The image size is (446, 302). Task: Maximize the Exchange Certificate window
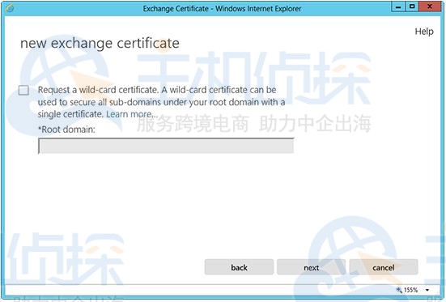pyautogui.click(x=411, y=6)
